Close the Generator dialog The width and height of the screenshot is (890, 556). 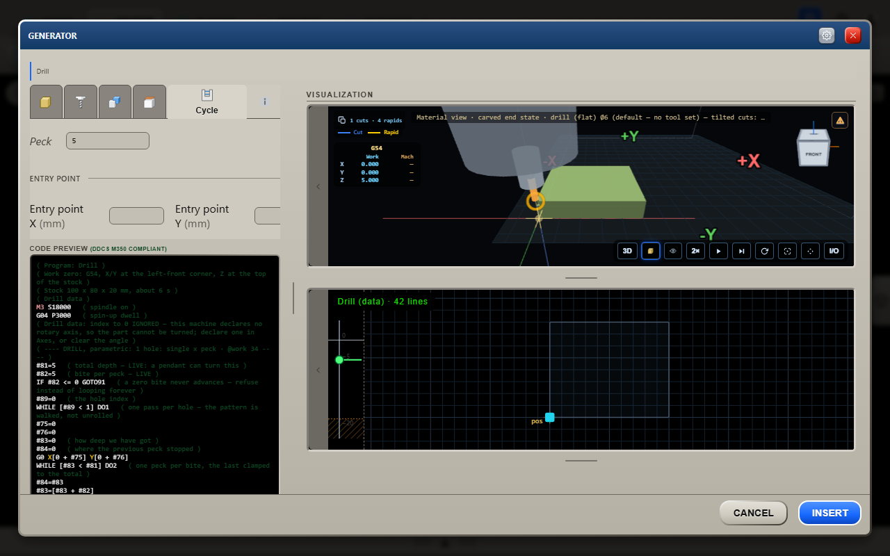(853, 35)
